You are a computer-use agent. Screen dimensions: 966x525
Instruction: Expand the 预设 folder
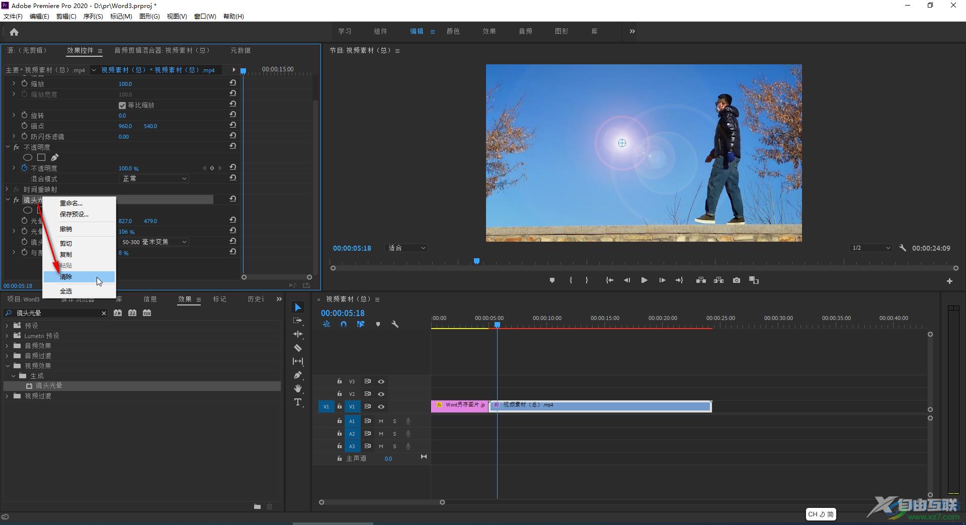(x=7, y=326)
